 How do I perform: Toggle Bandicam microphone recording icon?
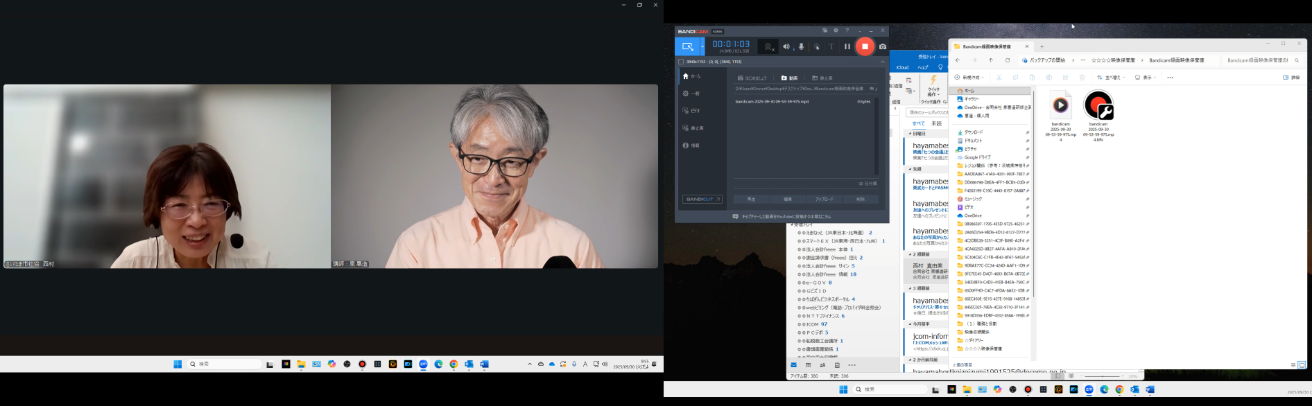tap(802, 47)
